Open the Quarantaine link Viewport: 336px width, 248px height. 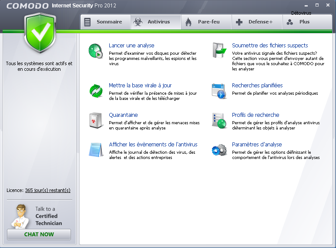pos(123,115)
